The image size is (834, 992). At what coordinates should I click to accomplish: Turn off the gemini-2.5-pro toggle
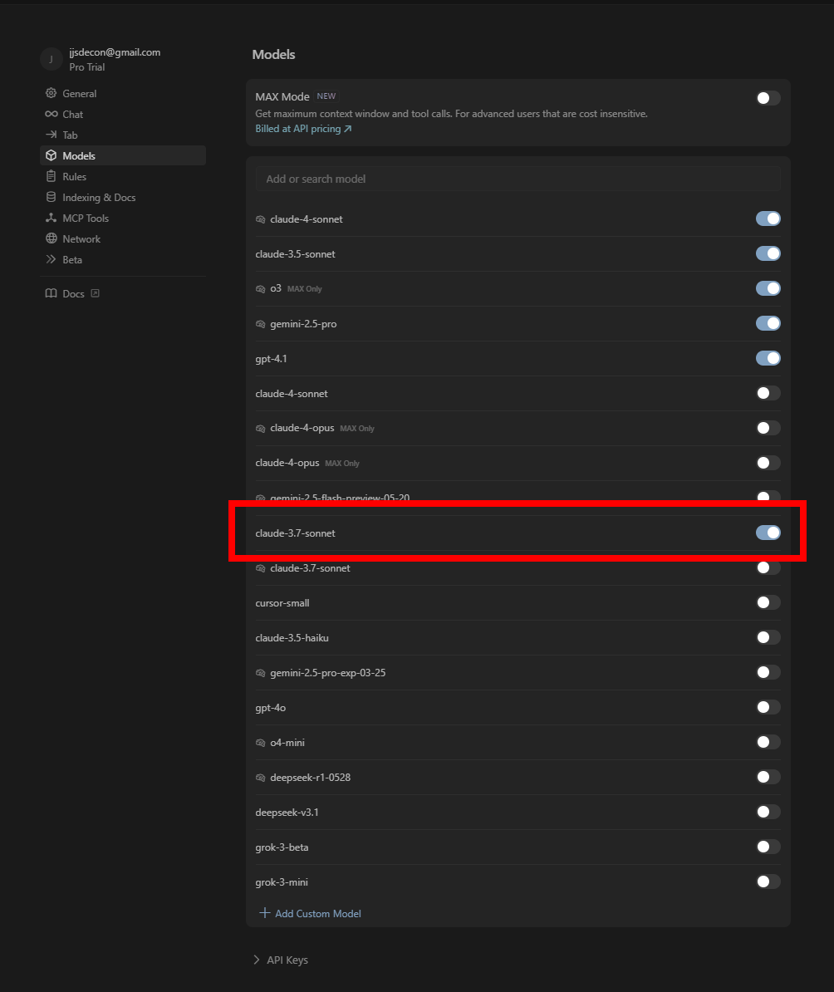click(x=768, y=323)
